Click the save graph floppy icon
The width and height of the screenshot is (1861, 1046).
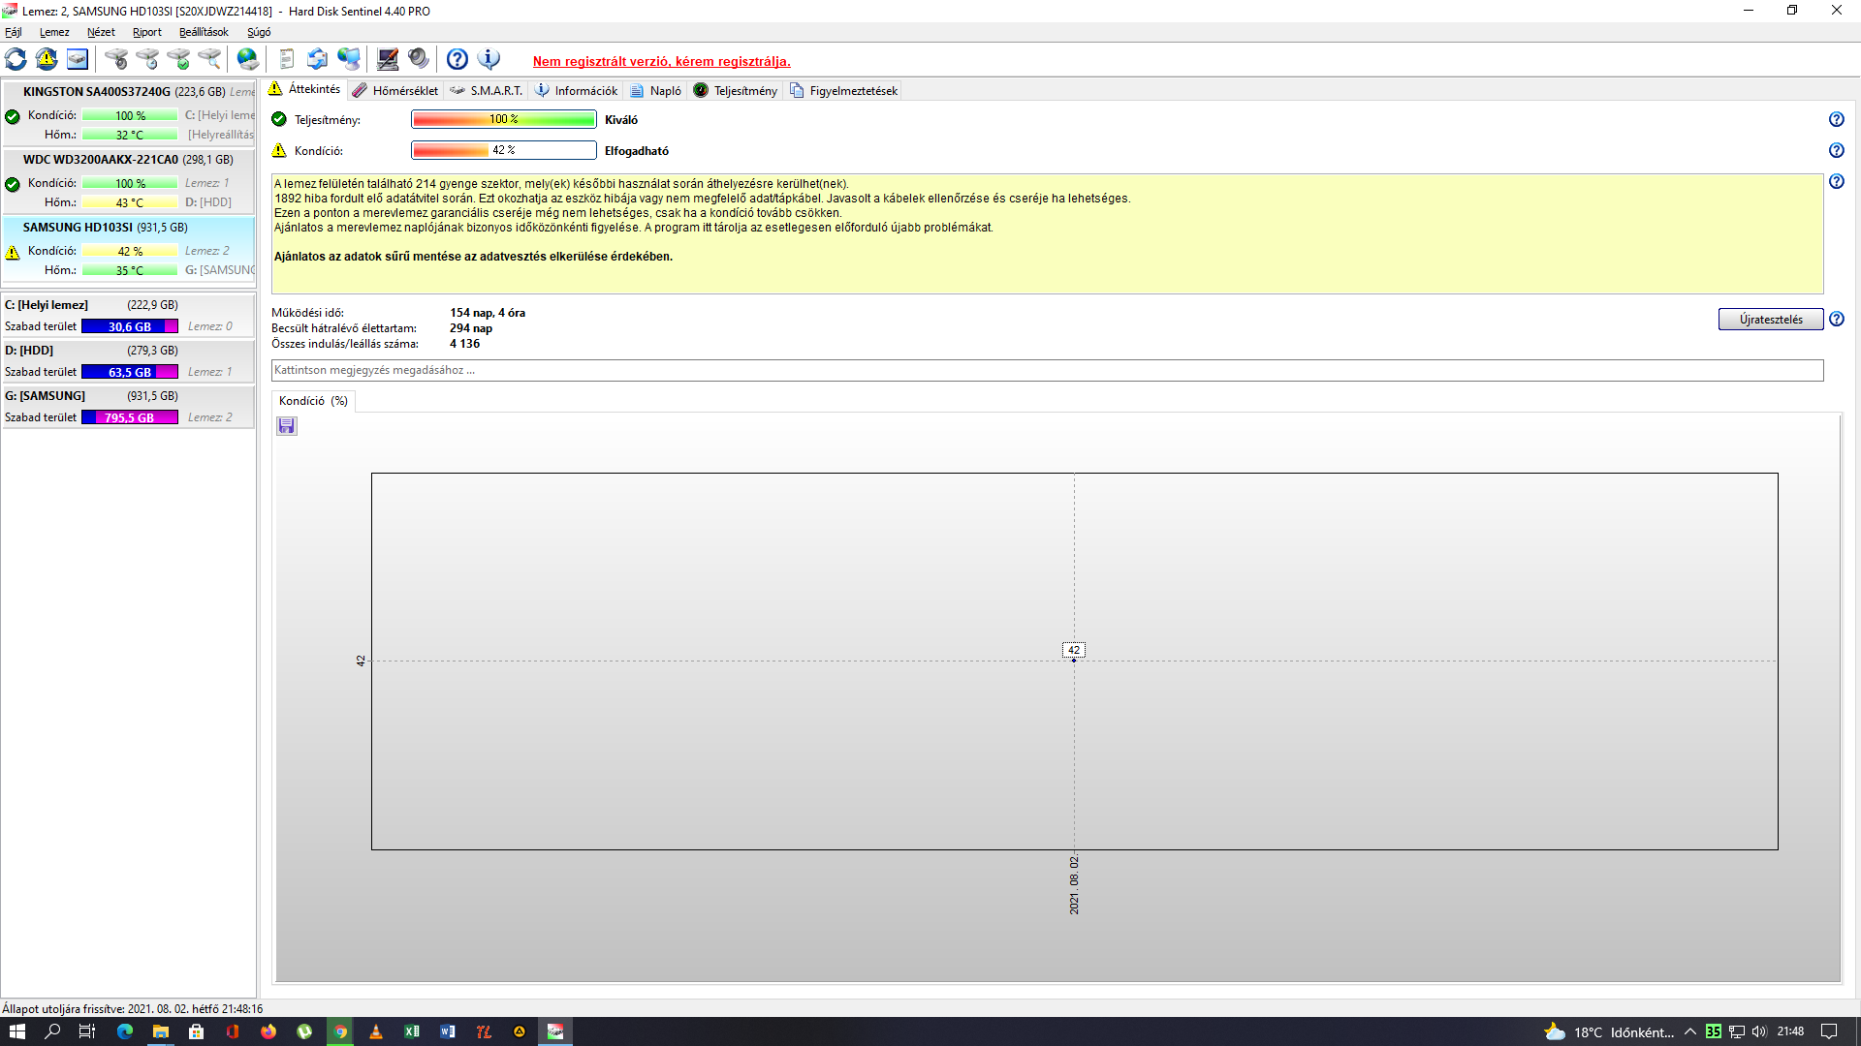coord(287,426)
